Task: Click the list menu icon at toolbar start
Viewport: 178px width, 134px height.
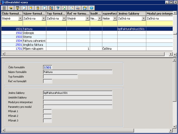Action: click(x=4, y=8)
